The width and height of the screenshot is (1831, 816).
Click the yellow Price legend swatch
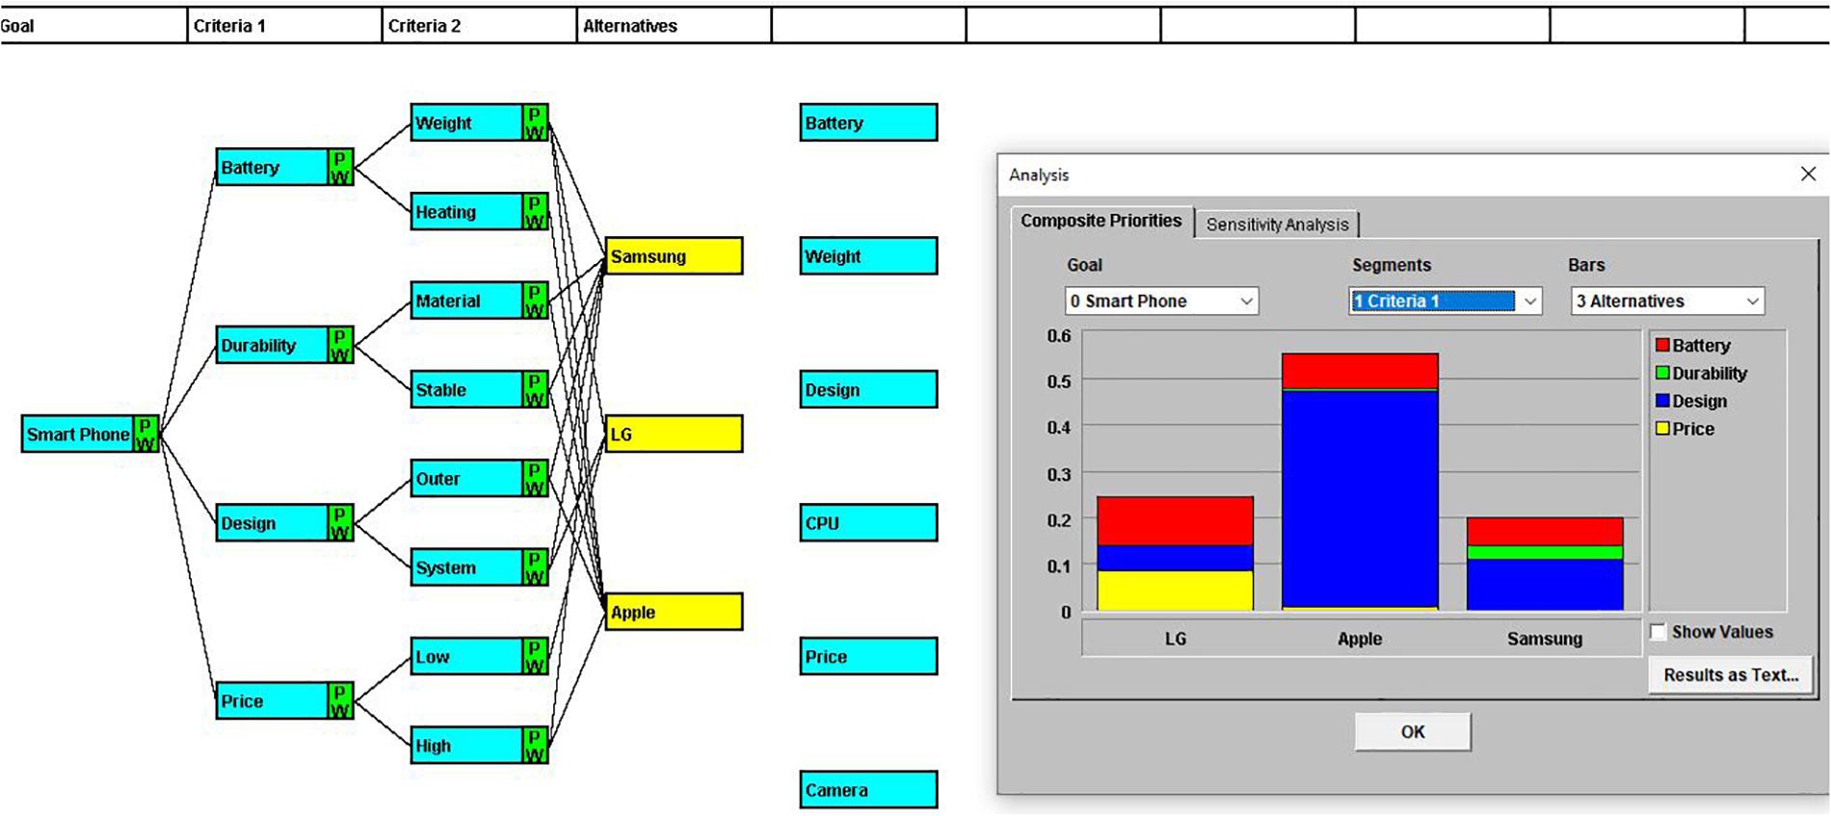point(1662,429)
